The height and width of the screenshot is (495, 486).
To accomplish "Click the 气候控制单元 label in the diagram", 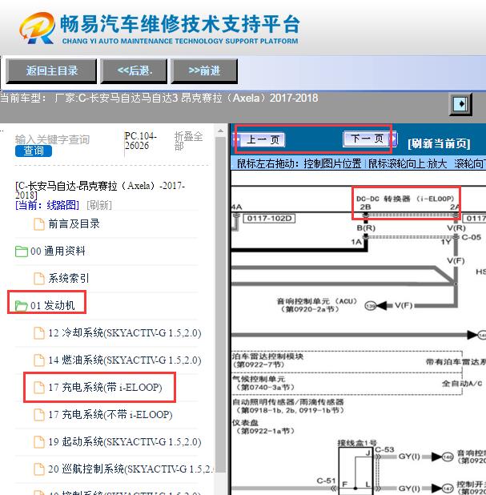I will coord(259,379).
